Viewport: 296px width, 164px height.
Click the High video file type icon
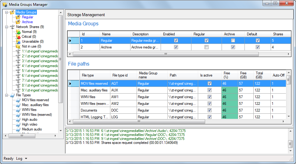[18, 125]
